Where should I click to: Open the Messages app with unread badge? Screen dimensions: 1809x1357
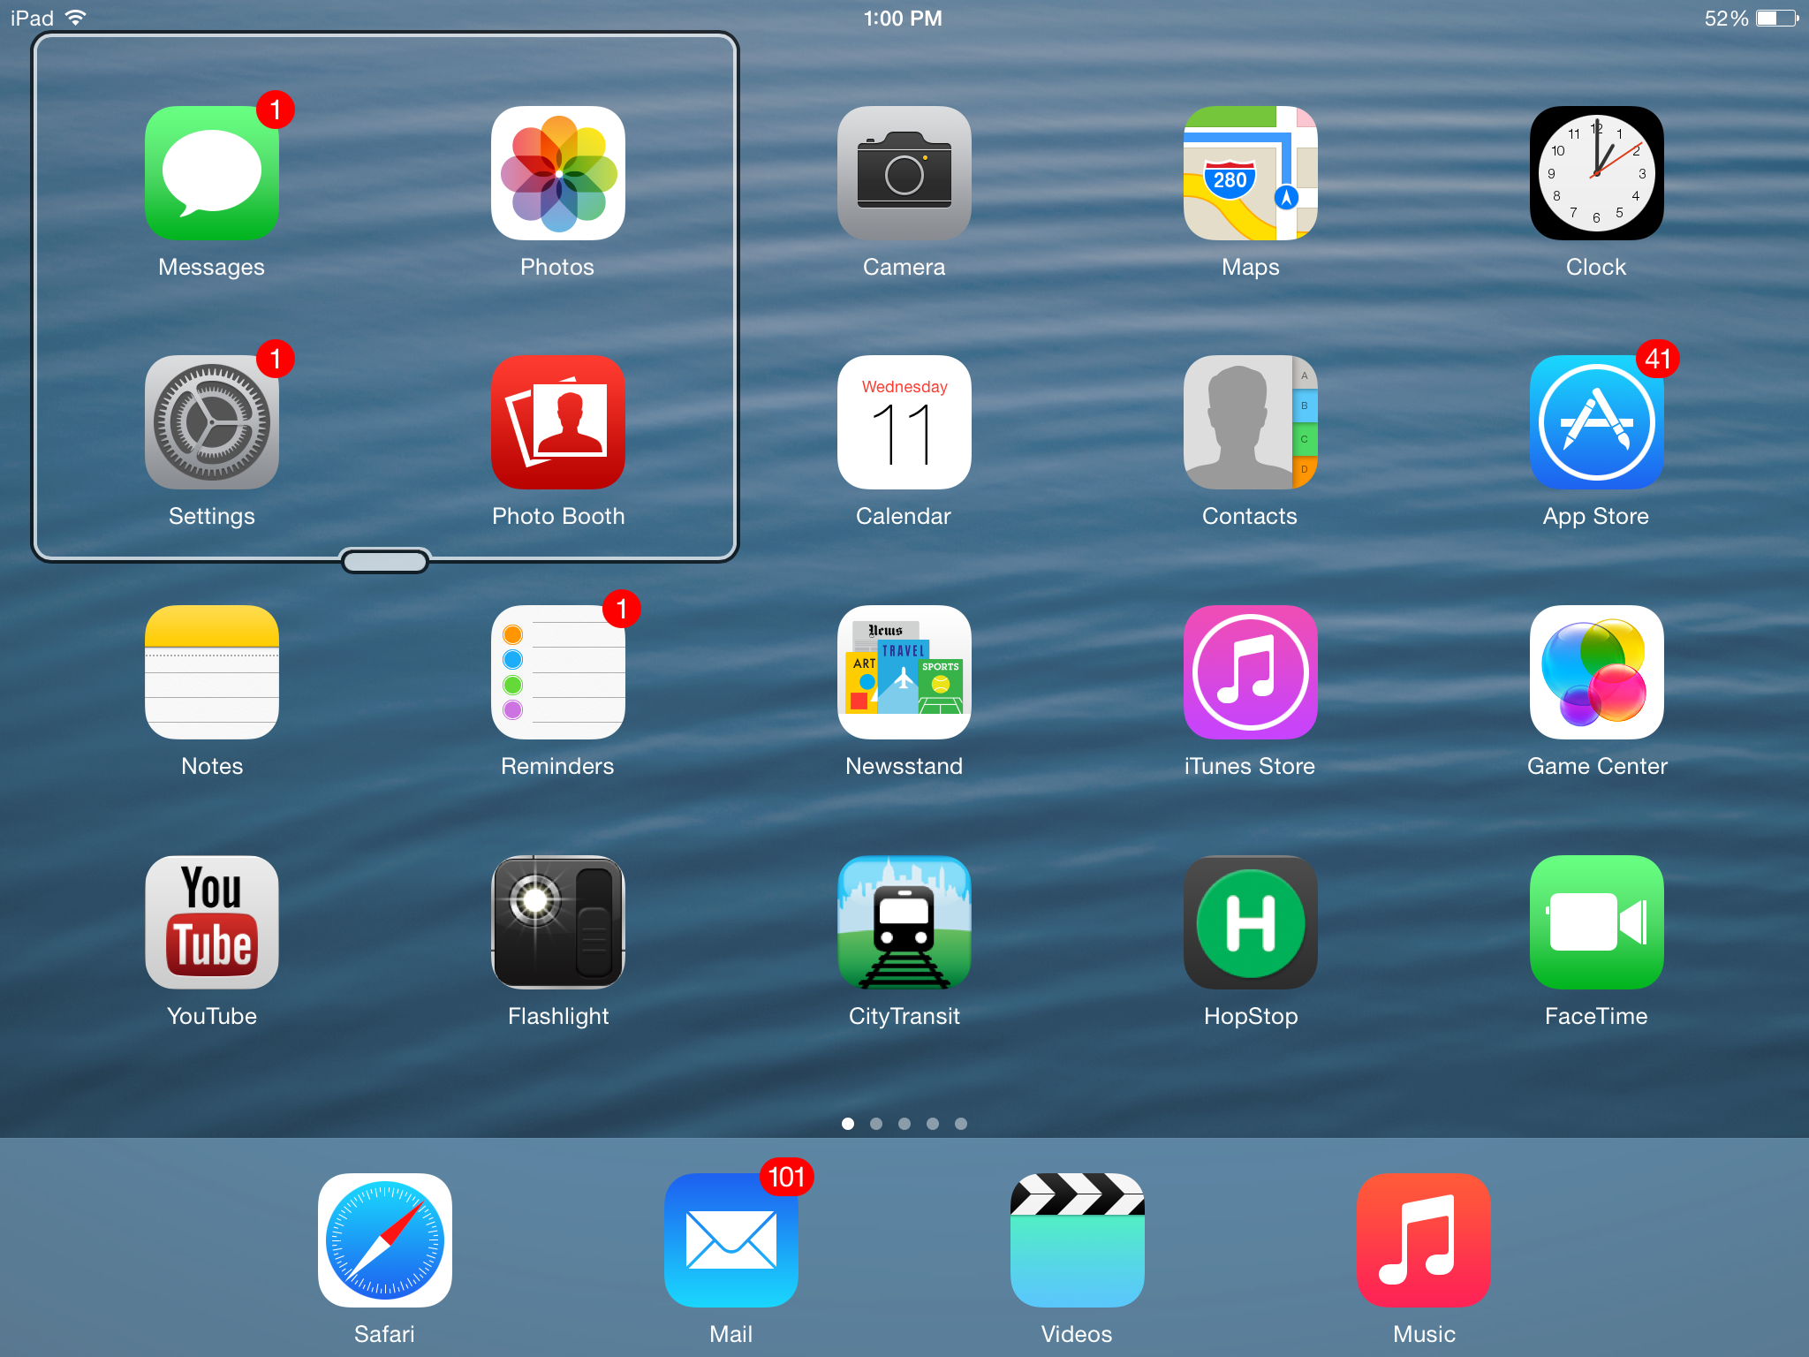[210, 173]
